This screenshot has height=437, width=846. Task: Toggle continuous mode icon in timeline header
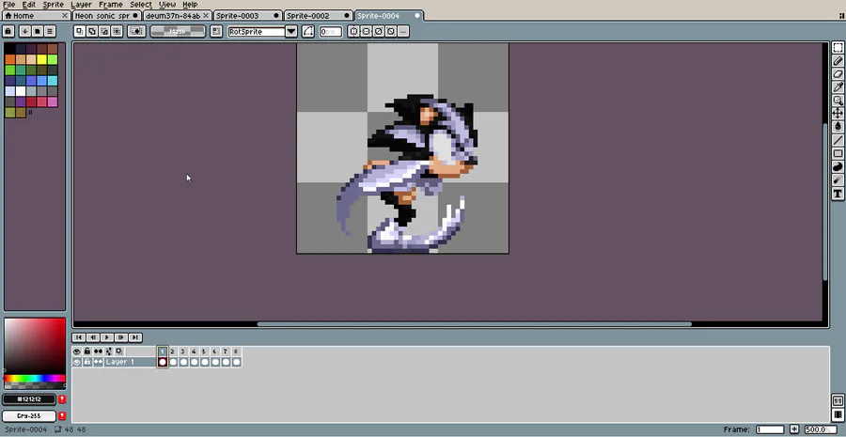pos(98,351)
